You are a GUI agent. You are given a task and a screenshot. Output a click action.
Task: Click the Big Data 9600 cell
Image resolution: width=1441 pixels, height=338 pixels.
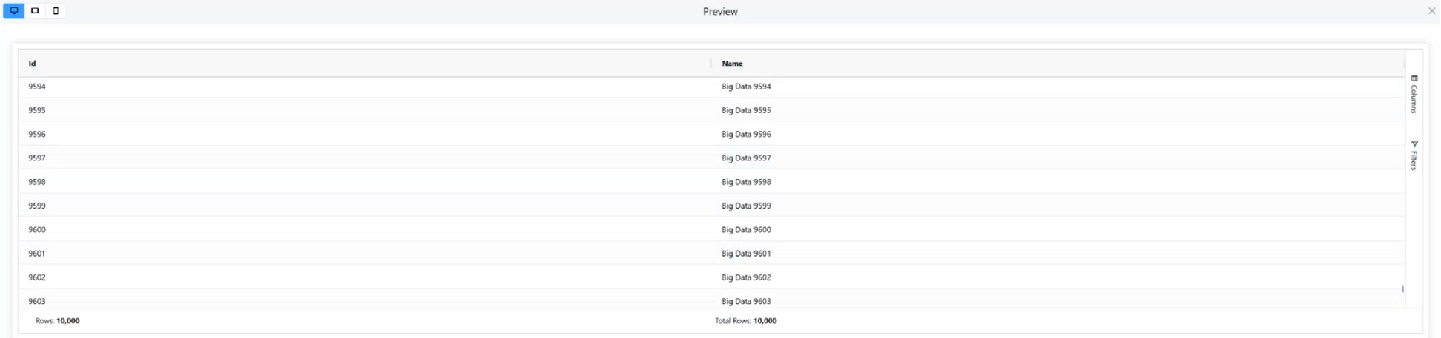[746, 230]
